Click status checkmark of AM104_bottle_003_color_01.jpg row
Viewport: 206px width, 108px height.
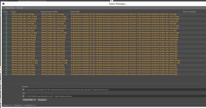6,26
